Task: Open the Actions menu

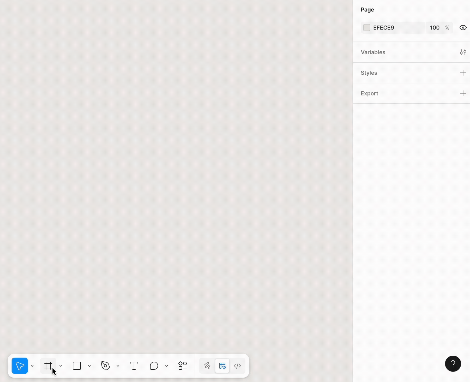Action: 183,366
